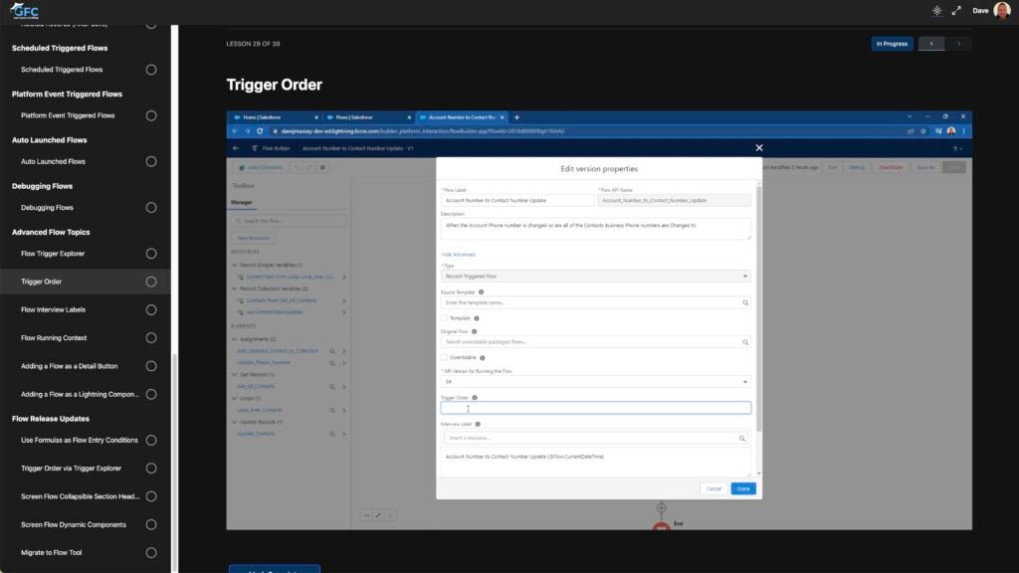Click the Original Flow search magnifier icon
The image size is (1019, 573).
tap(745, 342)
